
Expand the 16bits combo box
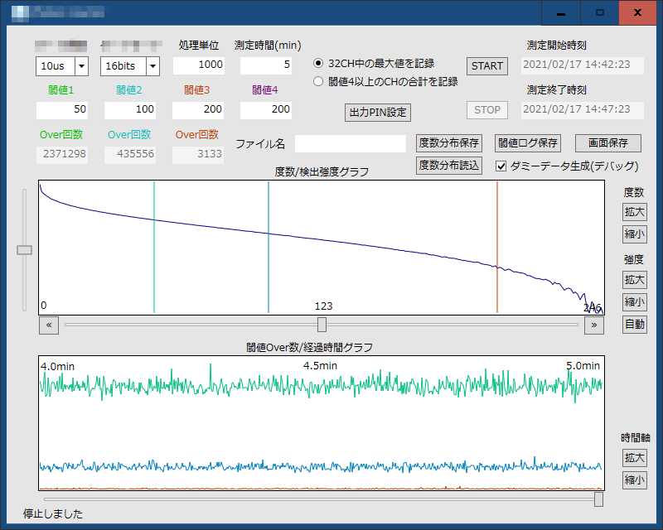[x=152, y=65]
